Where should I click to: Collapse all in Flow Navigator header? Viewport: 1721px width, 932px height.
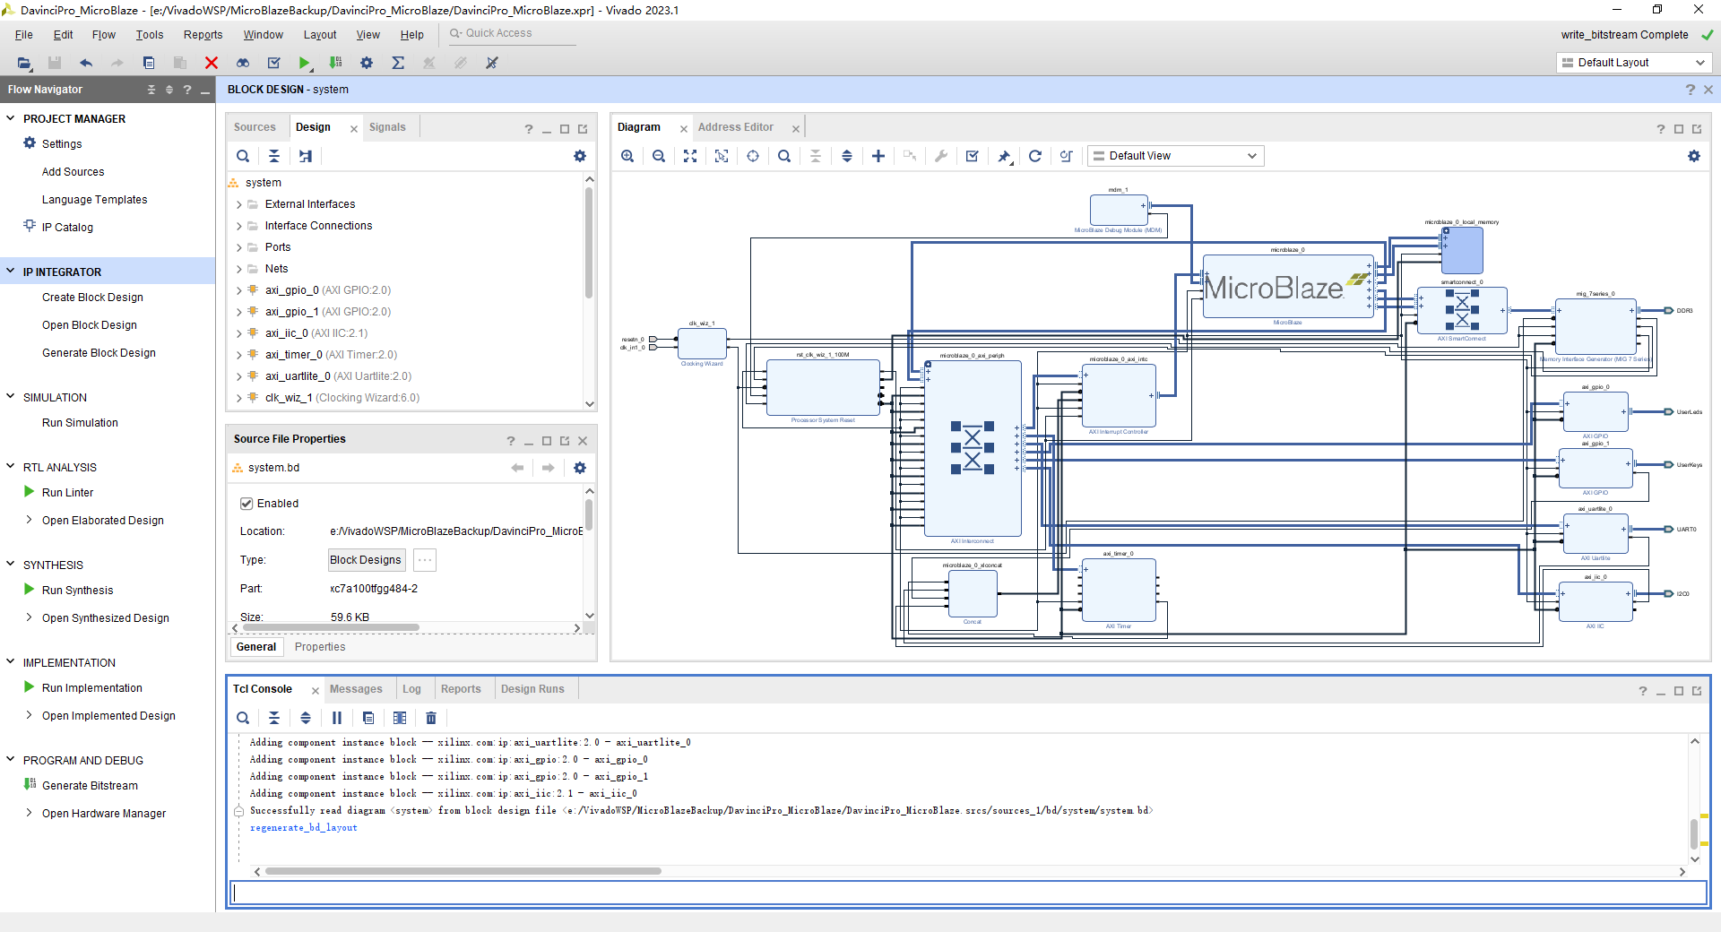point(151,90)
